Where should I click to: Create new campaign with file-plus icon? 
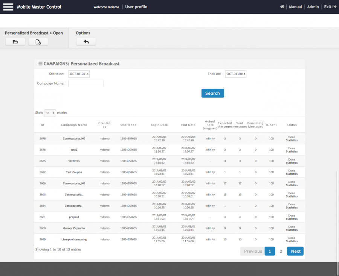point(38,42)
